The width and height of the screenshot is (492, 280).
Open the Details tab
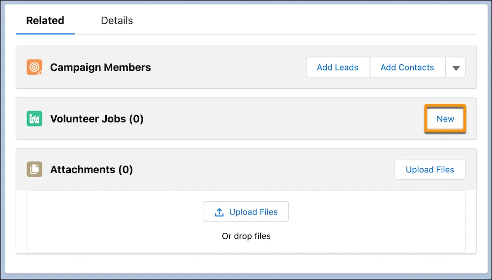pyautogui.click(x=117, y=21)
